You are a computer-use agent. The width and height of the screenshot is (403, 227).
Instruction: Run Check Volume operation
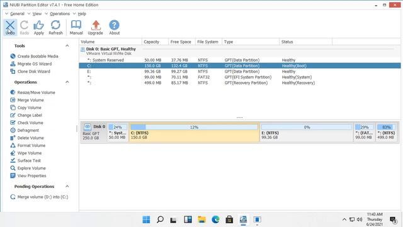[x=26, y=123]
